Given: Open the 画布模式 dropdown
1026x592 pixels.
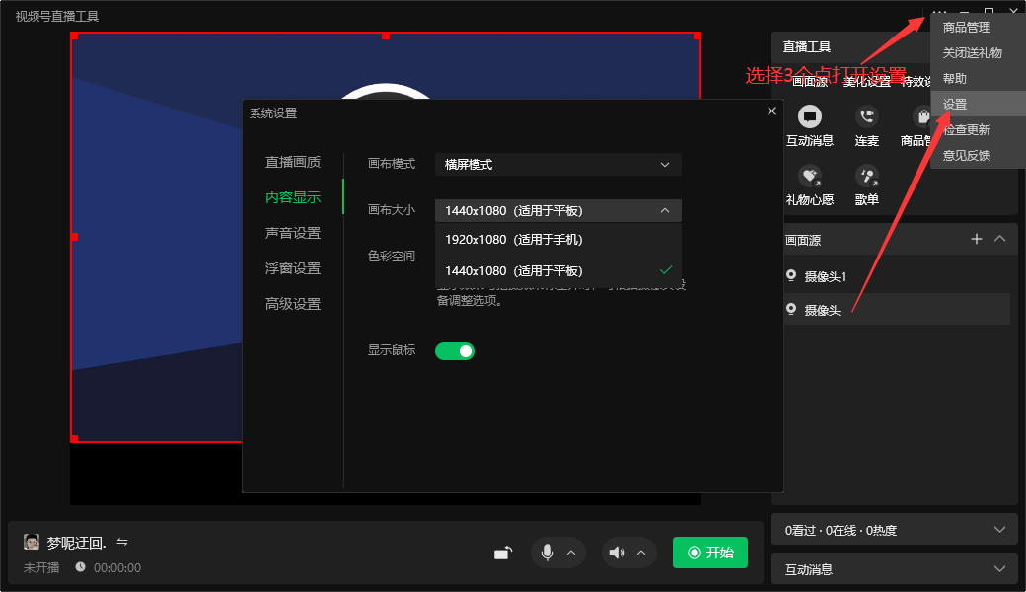Looking at the screenshot, I should coord(557,165).
